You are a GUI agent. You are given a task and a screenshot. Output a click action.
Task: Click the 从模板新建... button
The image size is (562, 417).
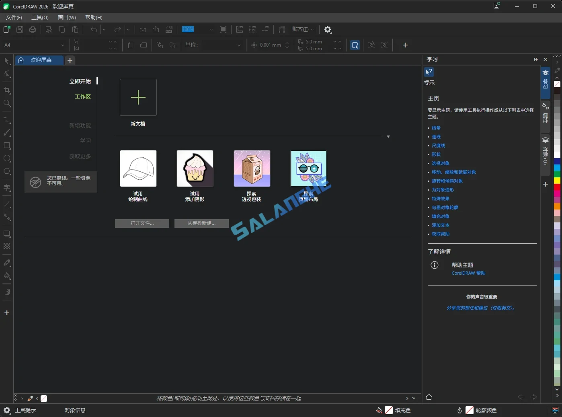tap(201, 223)
